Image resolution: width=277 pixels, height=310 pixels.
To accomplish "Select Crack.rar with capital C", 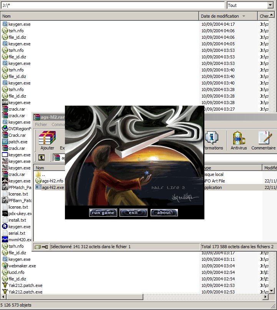I will pyautogui.click(x=14, y=135).
